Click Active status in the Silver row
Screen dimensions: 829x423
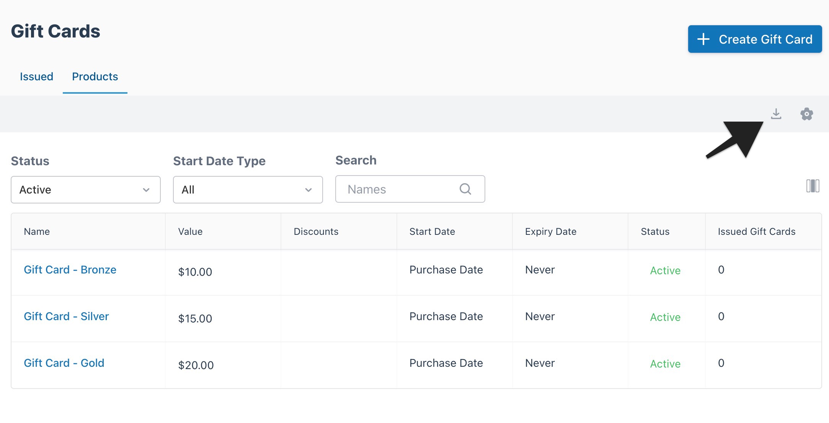(665, 317)
